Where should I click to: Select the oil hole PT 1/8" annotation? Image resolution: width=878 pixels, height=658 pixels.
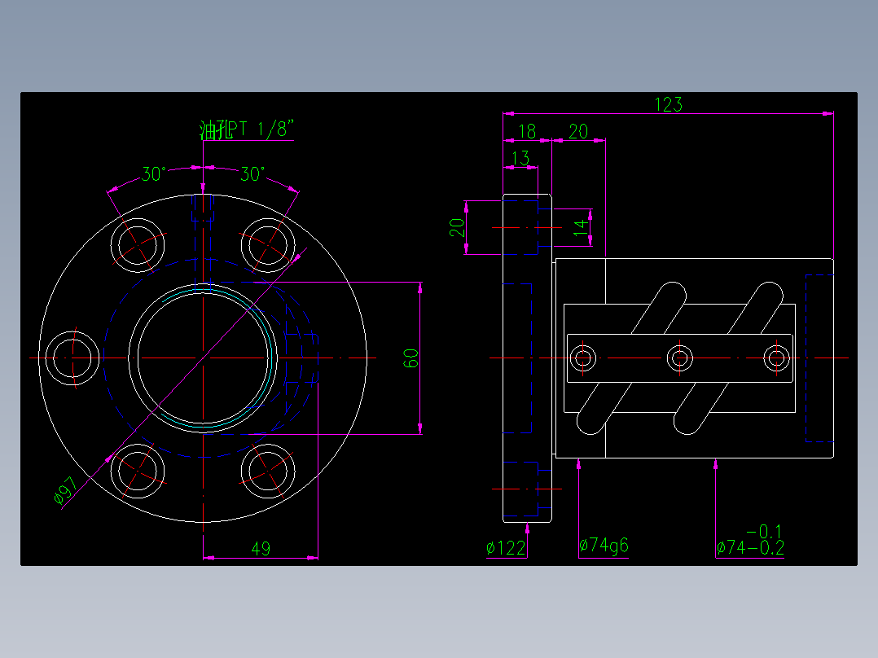pyautogui.click(x=246, y=130)
